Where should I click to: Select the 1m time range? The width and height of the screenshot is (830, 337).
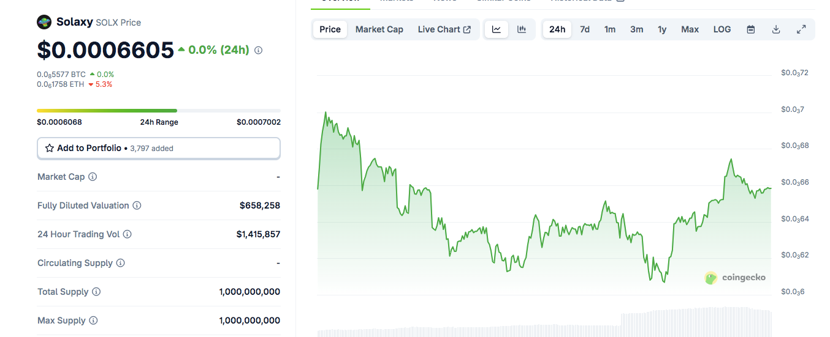(610, 29)
